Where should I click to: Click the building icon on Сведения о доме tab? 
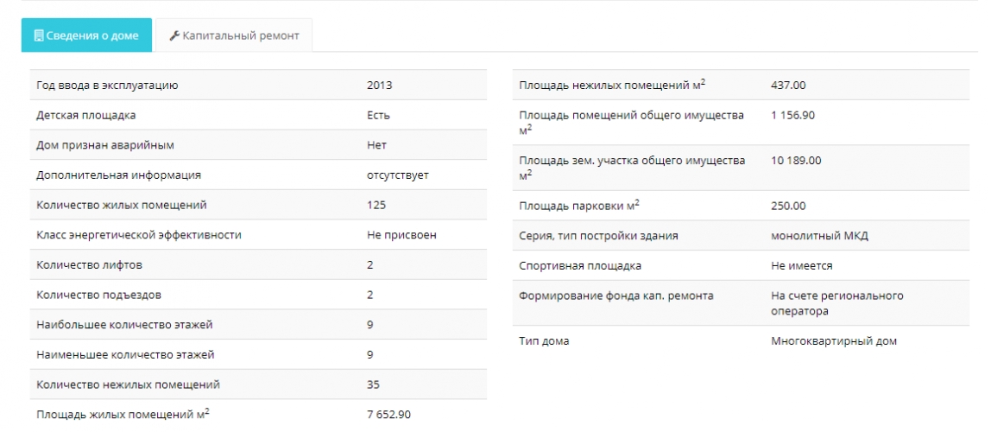pyautogui.click(x=39, y=35)
